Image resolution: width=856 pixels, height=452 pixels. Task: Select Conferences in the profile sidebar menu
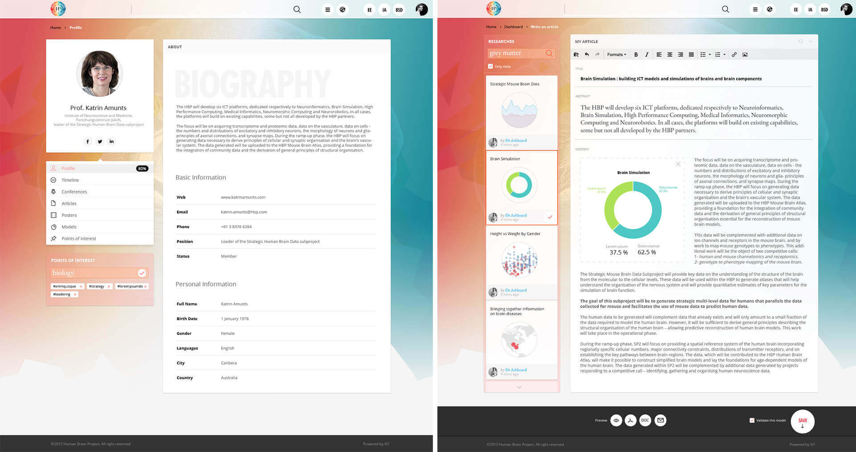pyautogui.click(x=74, y=192)
